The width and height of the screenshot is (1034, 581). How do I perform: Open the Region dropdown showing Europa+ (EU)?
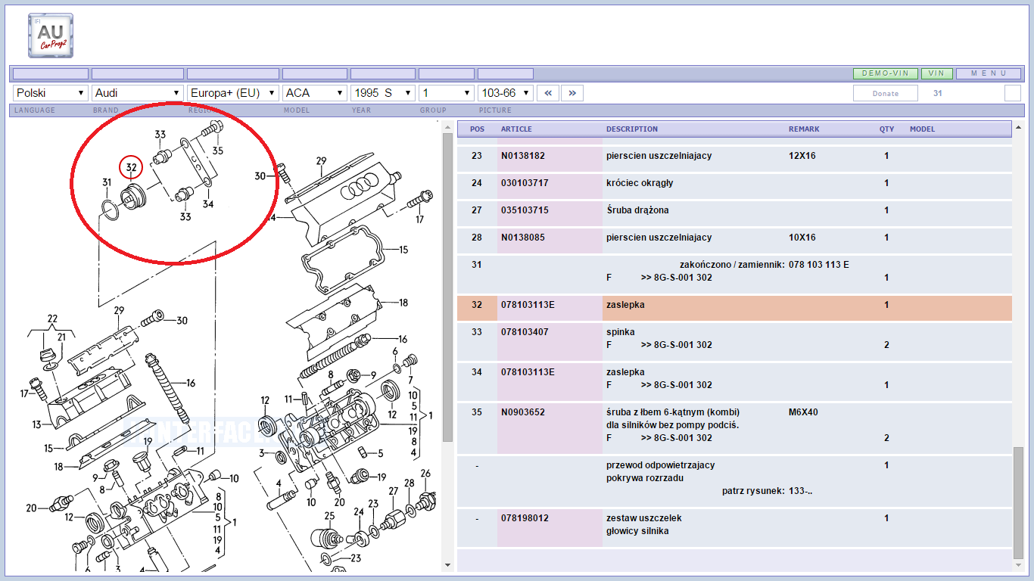pyautogui.click(x=233, y=93)
